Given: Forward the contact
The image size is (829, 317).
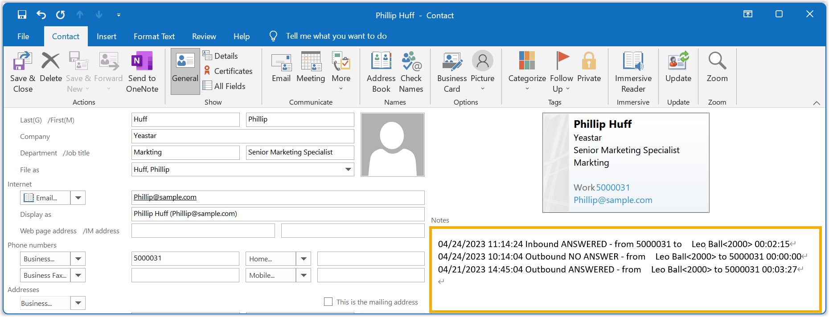Looking at the screenshot, I should [108, 72].
